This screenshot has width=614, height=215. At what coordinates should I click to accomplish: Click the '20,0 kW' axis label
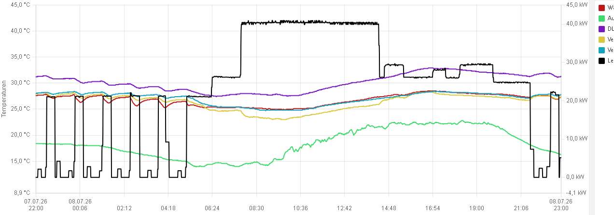(577, 100)
